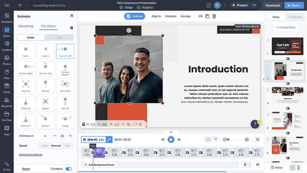
Task: Toggle the lock aspect ratio icon
Action: pyautogui.click(x=83, y=124)
